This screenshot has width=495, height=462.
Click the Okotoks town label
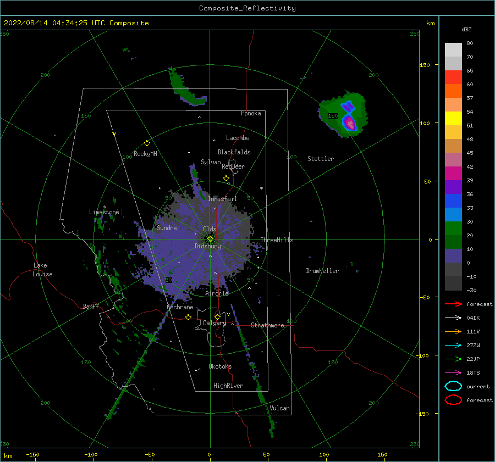pos(220,366)
